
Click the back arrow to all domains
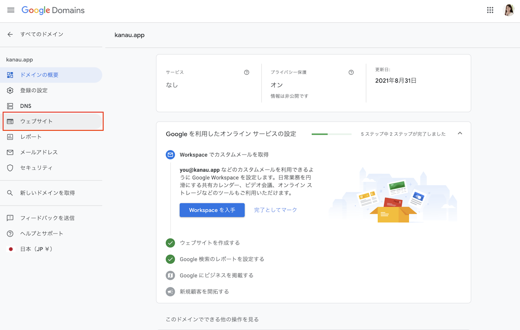(10, 34)
